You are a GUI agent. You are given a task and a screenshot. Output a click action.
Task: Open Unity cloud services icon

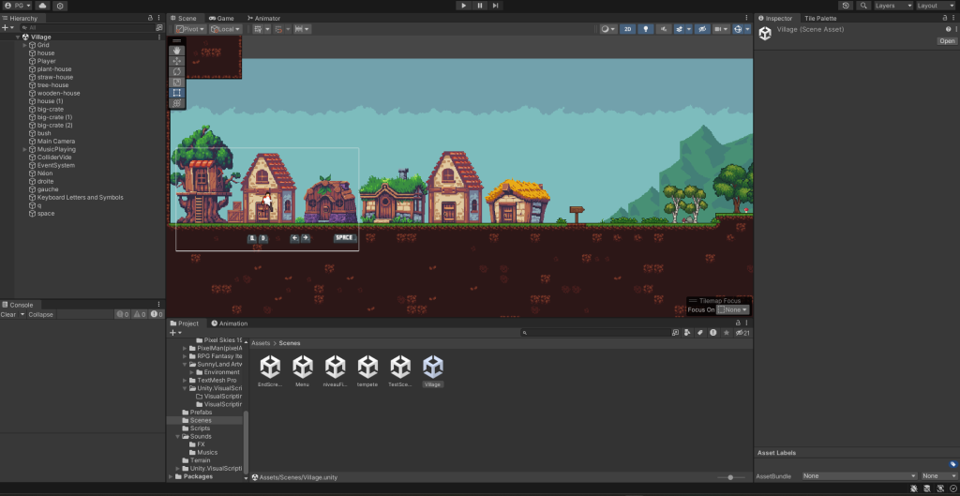point(42,6)
